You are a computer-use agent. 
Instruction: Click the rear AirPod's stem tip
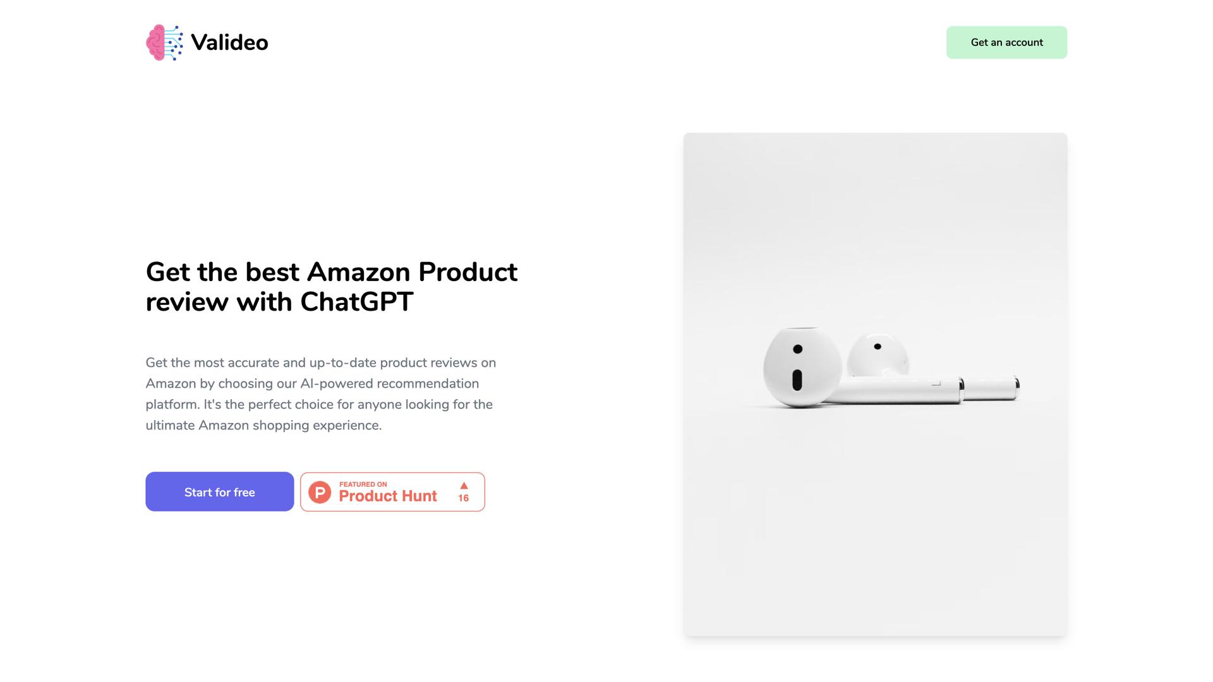(x=1012, y=386)
